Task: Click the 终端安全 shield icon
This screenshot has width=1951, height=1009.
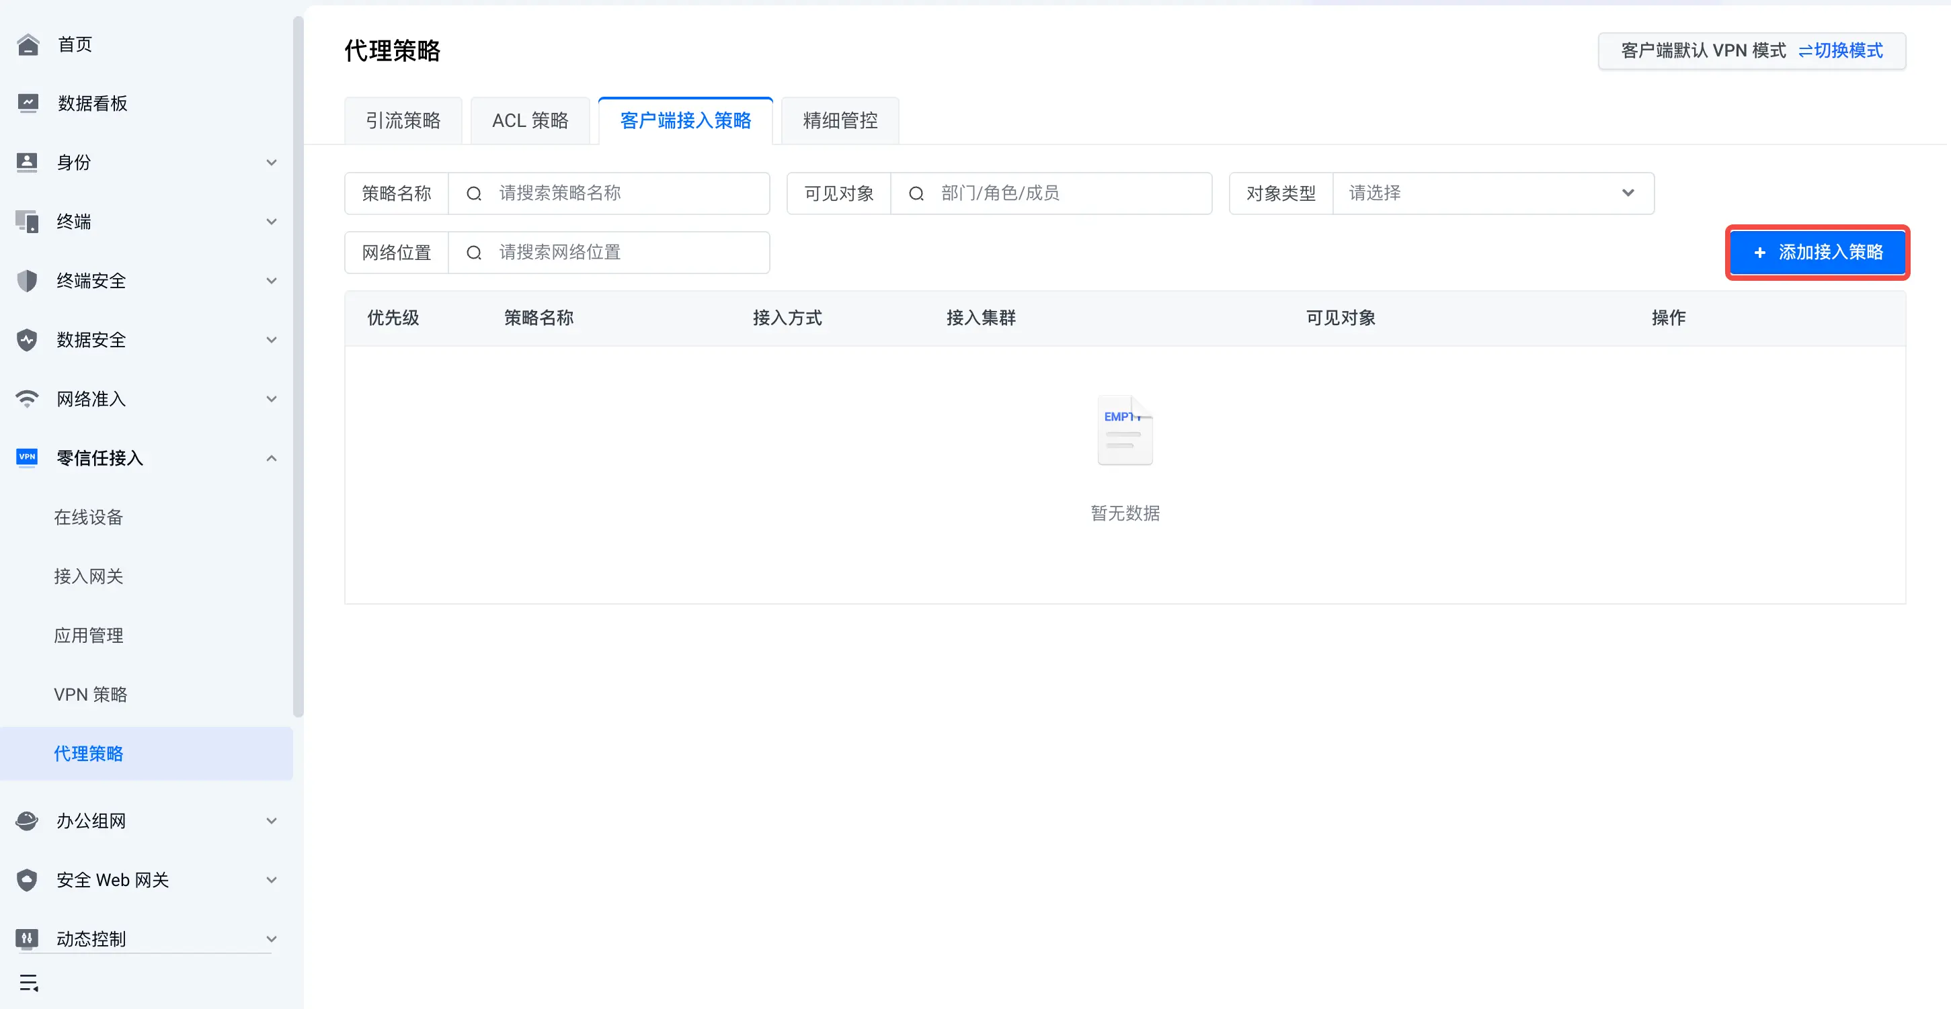Action: (28, 281)
